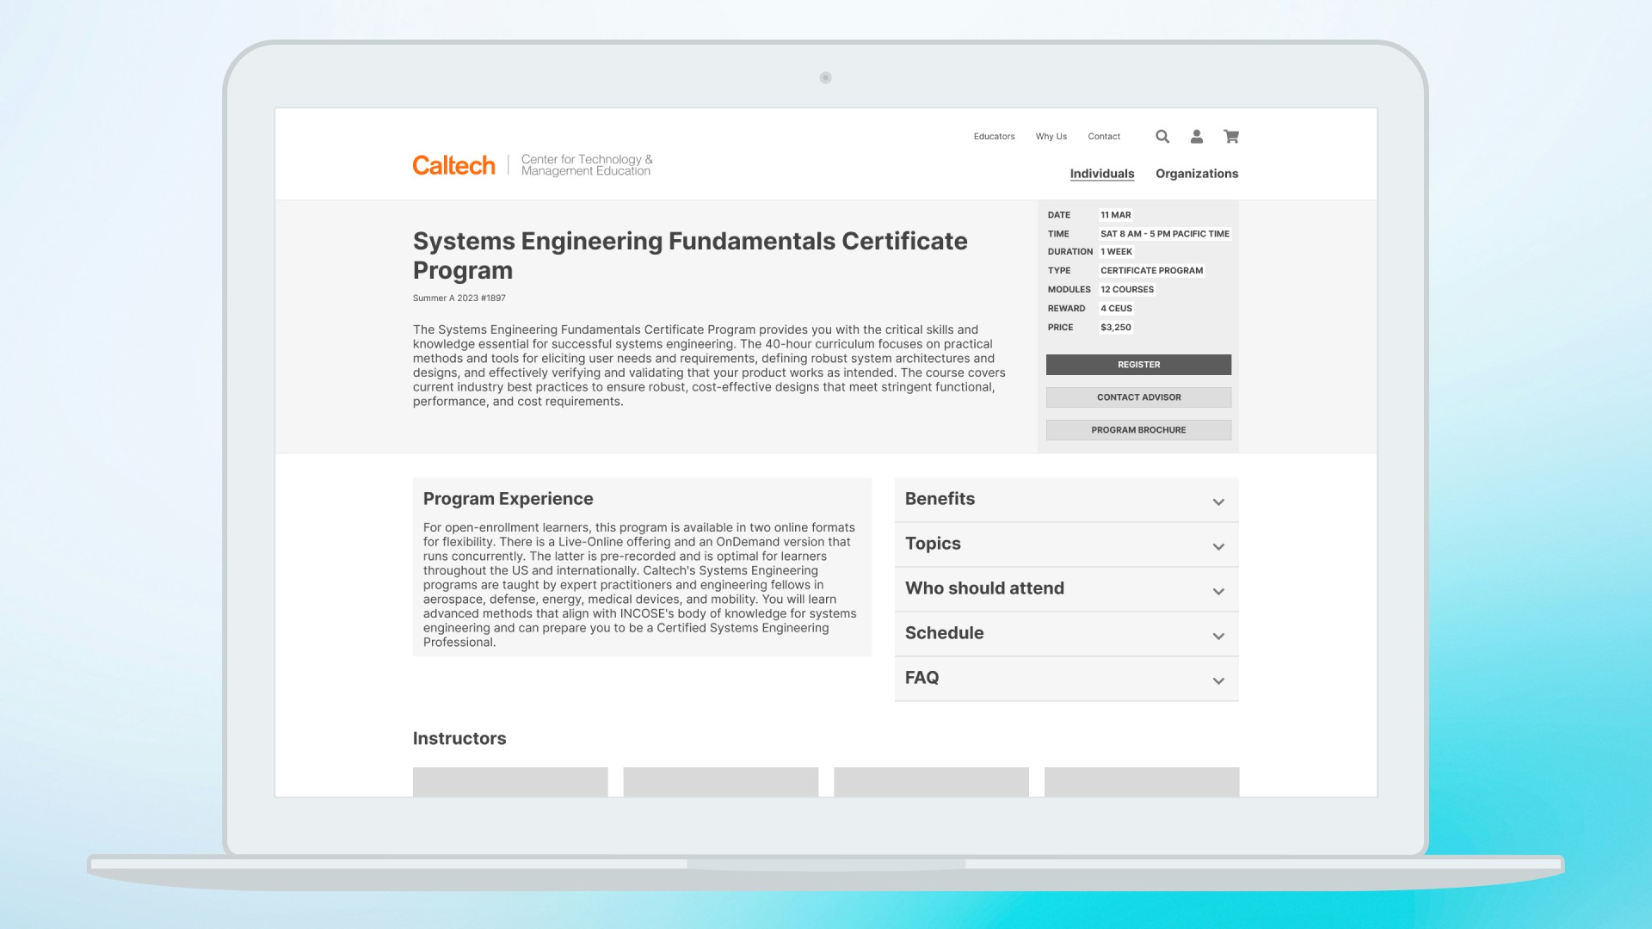Download the Program Brochure
Screen dimensions: 1652x929
(x=1138, y=430)
